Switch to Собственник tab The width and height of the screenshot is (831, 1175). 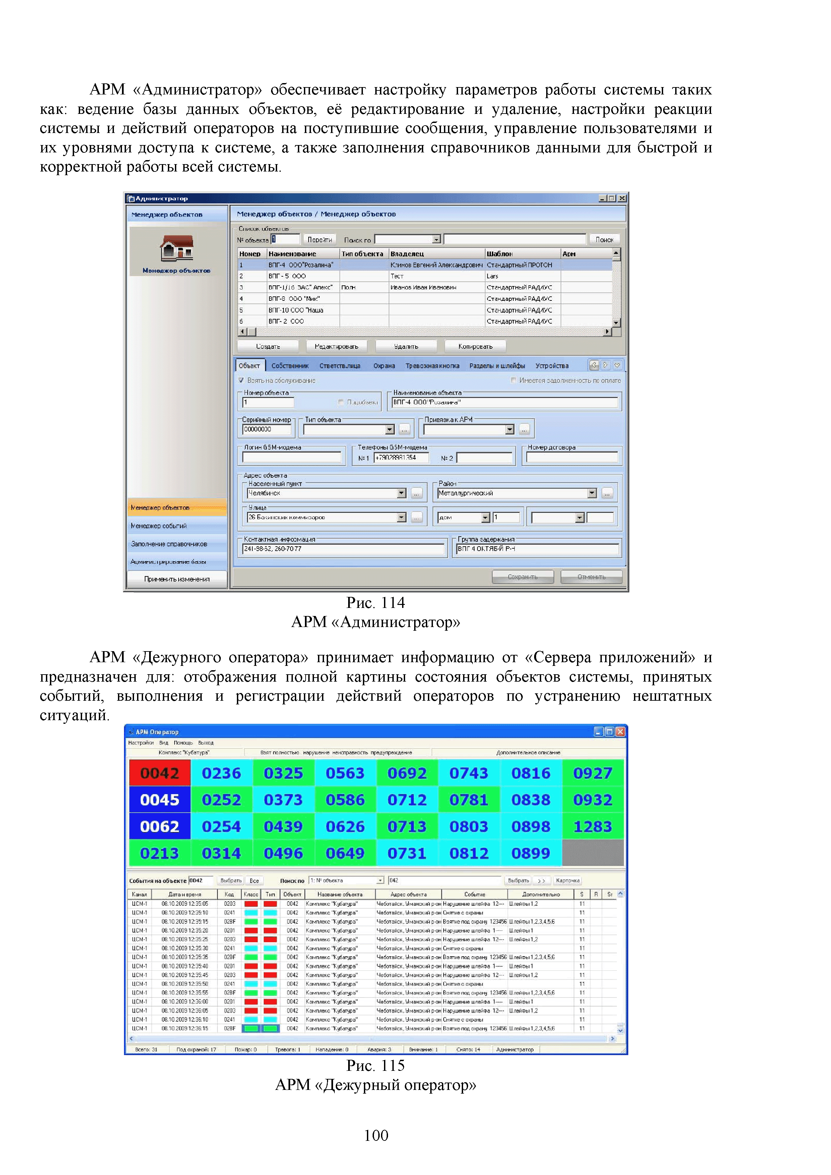(290, 365)
